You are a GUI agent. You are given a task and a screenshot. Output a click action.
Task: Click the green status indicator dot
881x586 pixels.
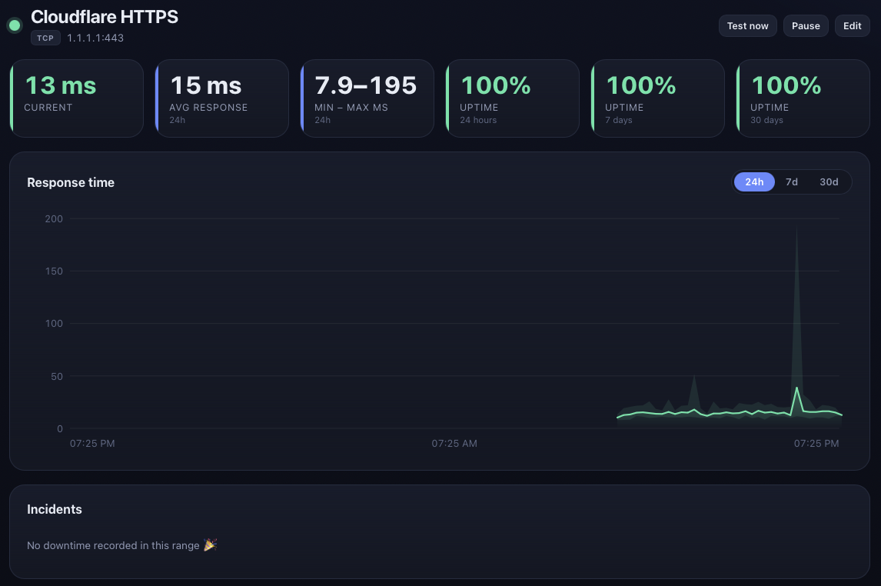15,25
